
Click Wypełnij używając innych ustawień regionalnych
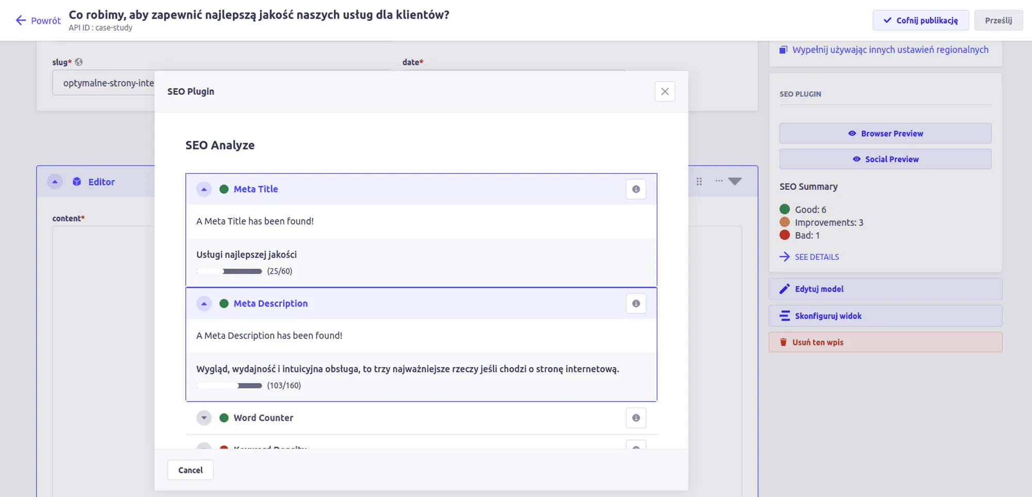pos(890,50)
